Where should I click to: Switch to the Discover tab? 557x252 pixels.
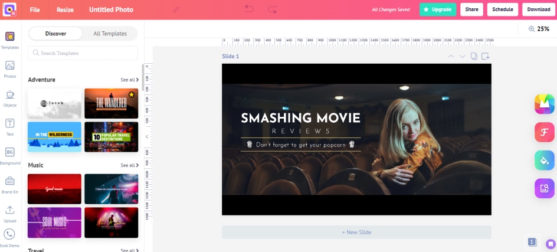pos(55,34)
